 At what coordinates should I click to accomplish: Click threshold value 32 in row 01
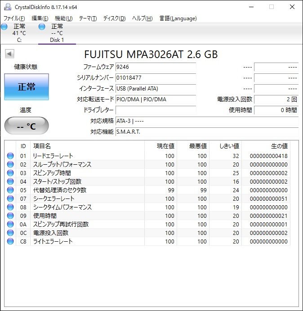[x=236, y=156]
